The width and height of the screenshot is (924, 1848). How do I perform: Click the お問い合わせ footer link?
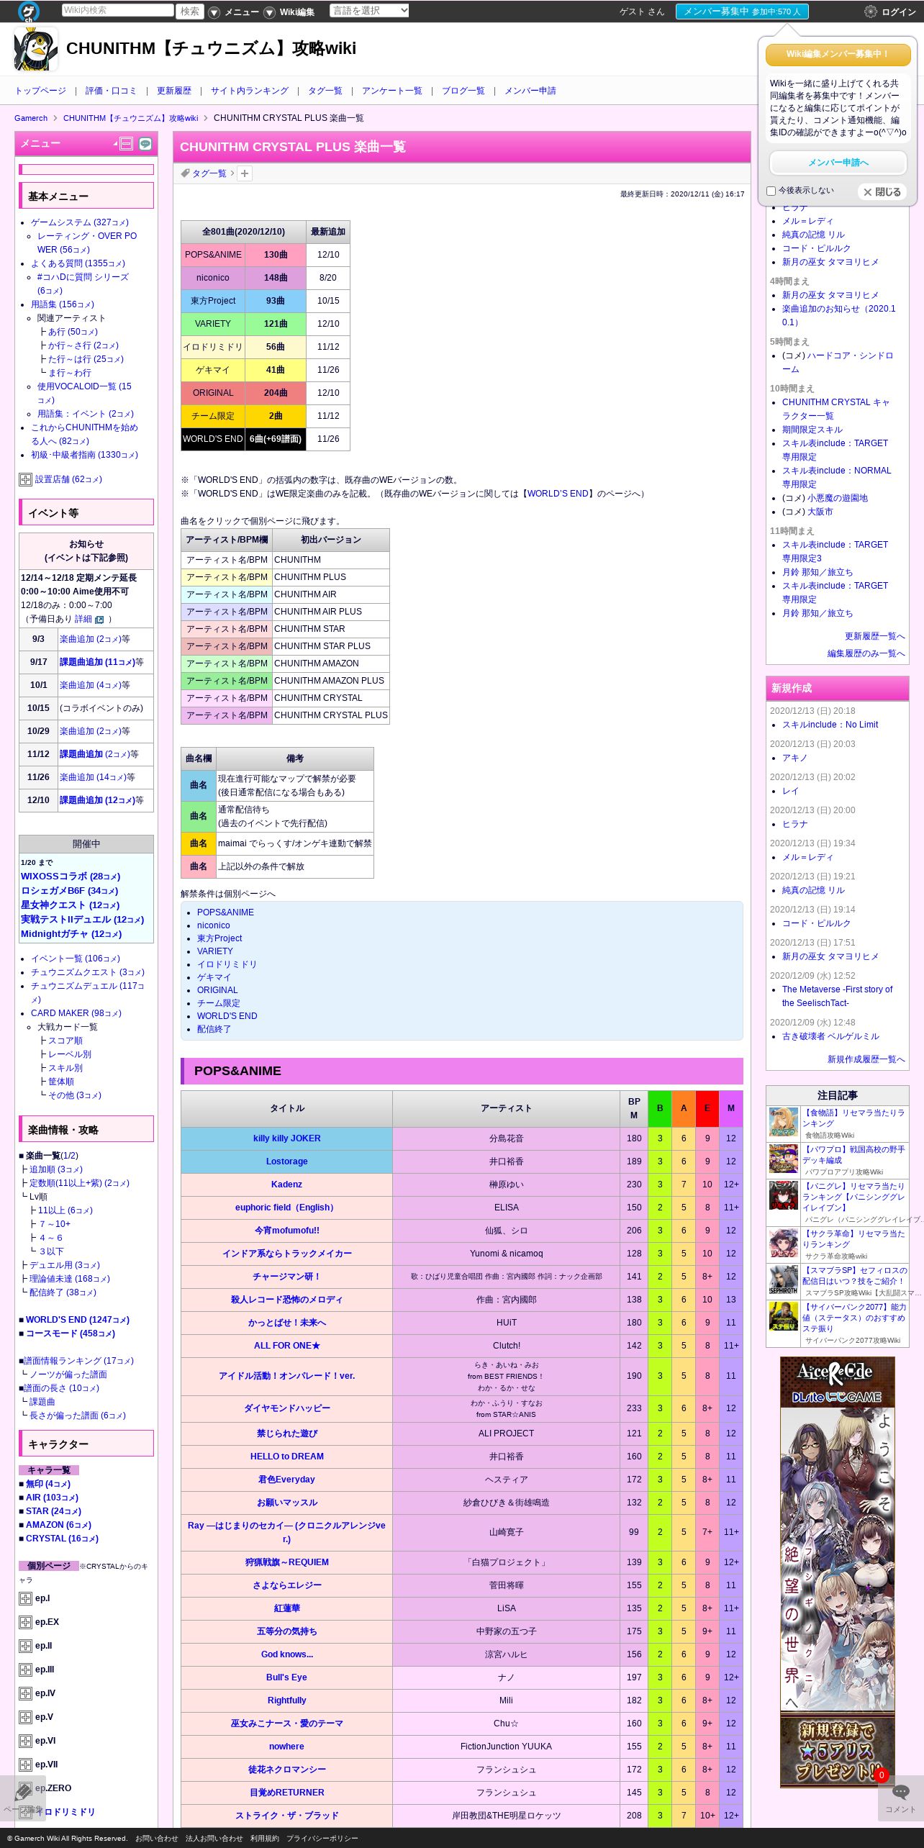click(156, 1838)
